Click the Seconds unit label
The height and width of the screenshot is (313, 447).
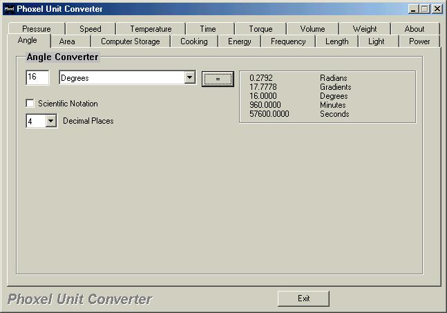tap(334, 114)
